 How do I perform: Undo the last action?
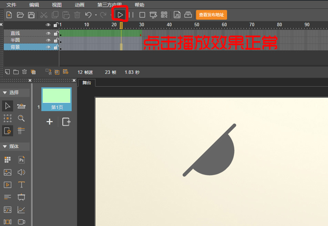(x=88, y=15)
